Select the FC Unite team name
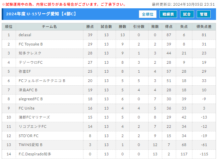The image size is (217, 160). pos(27,108)
